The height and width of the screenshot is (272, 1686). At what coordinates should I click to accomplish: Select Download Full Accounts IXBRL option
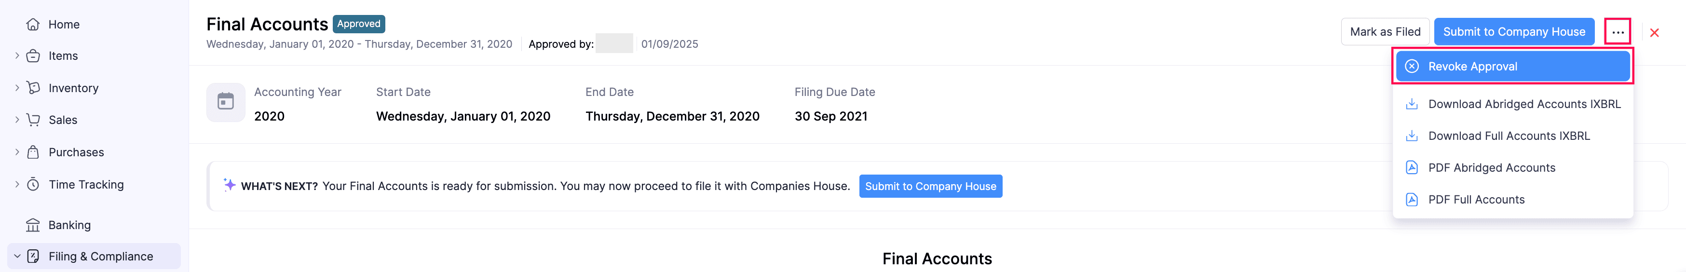click(x=1509, y=136)
